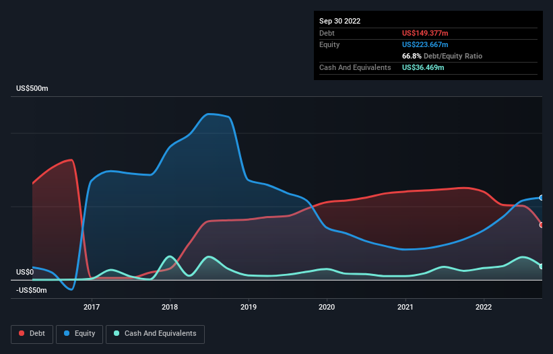
Task: Click the Sep 30 2022 tooltip date
Action: point(339,21)
